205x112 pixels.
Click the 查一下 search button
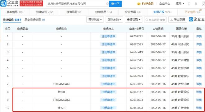click(115, 4)
